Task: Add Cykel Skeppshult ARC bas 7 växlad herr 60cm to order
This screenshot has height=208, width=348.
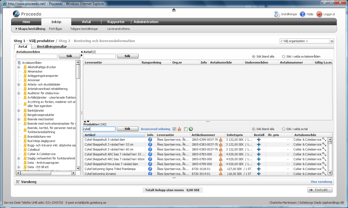Action: [x=259, y=159]
